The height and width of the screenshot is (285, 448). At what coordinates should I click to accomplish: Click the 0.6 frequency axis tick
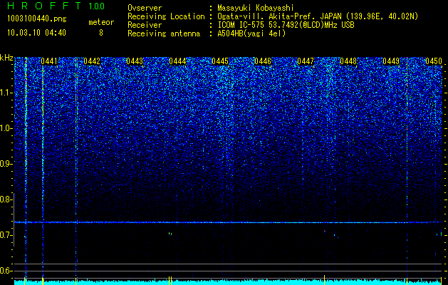6,271
